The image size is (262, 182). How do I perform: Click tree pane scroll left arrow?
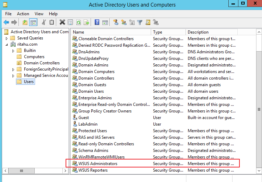tap(6, 171)
